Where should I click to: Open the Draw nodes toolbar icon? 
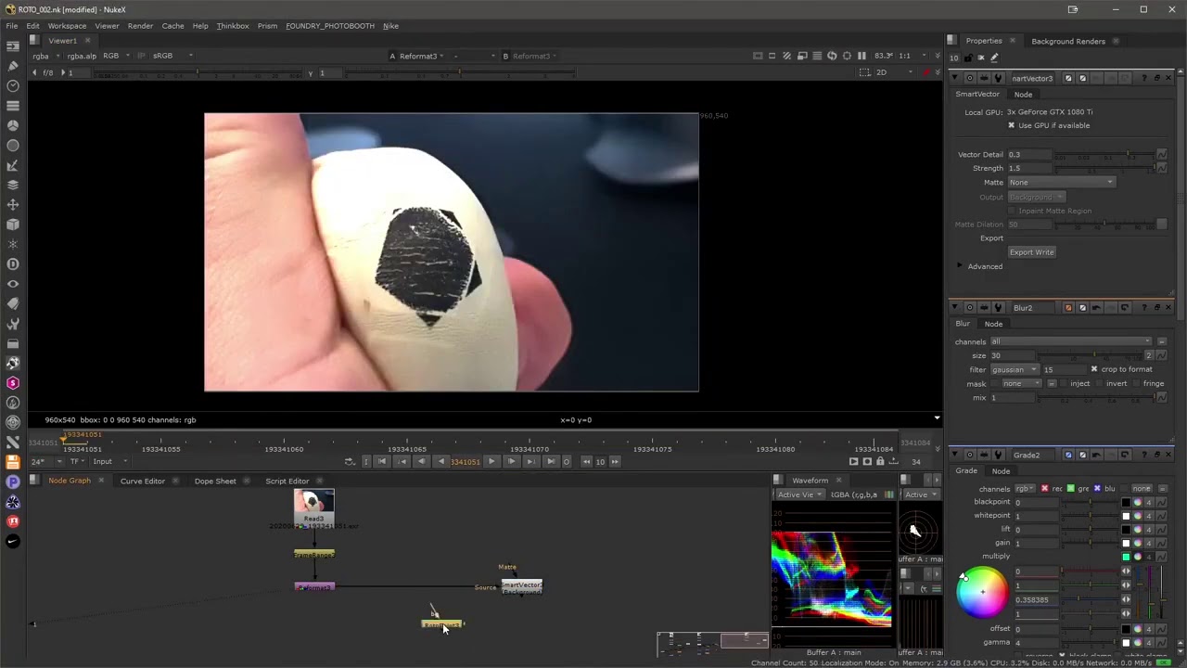point(13,66)
